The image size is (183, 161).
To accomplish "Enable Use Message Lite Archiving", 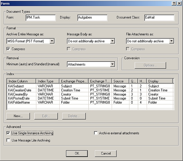I will [9, 140].
